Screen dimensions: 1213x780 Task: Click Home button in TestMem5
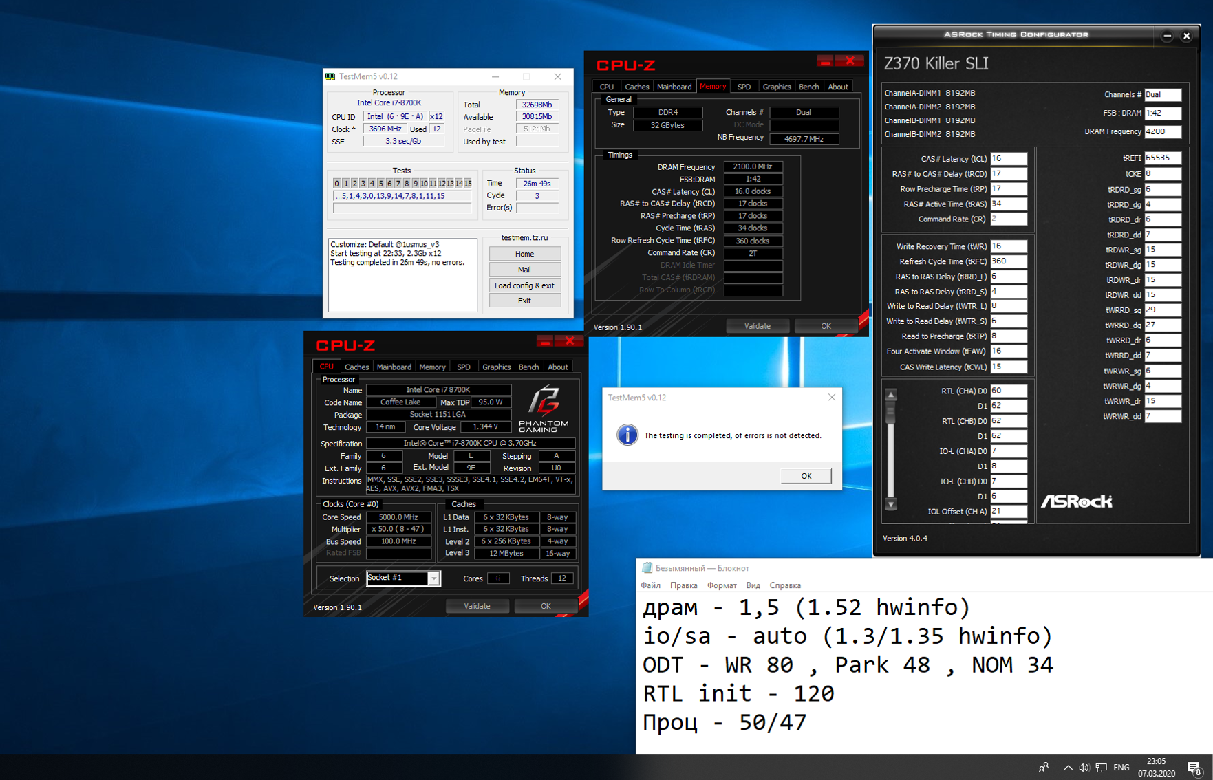pyautogui.click(x=524, y=254)
